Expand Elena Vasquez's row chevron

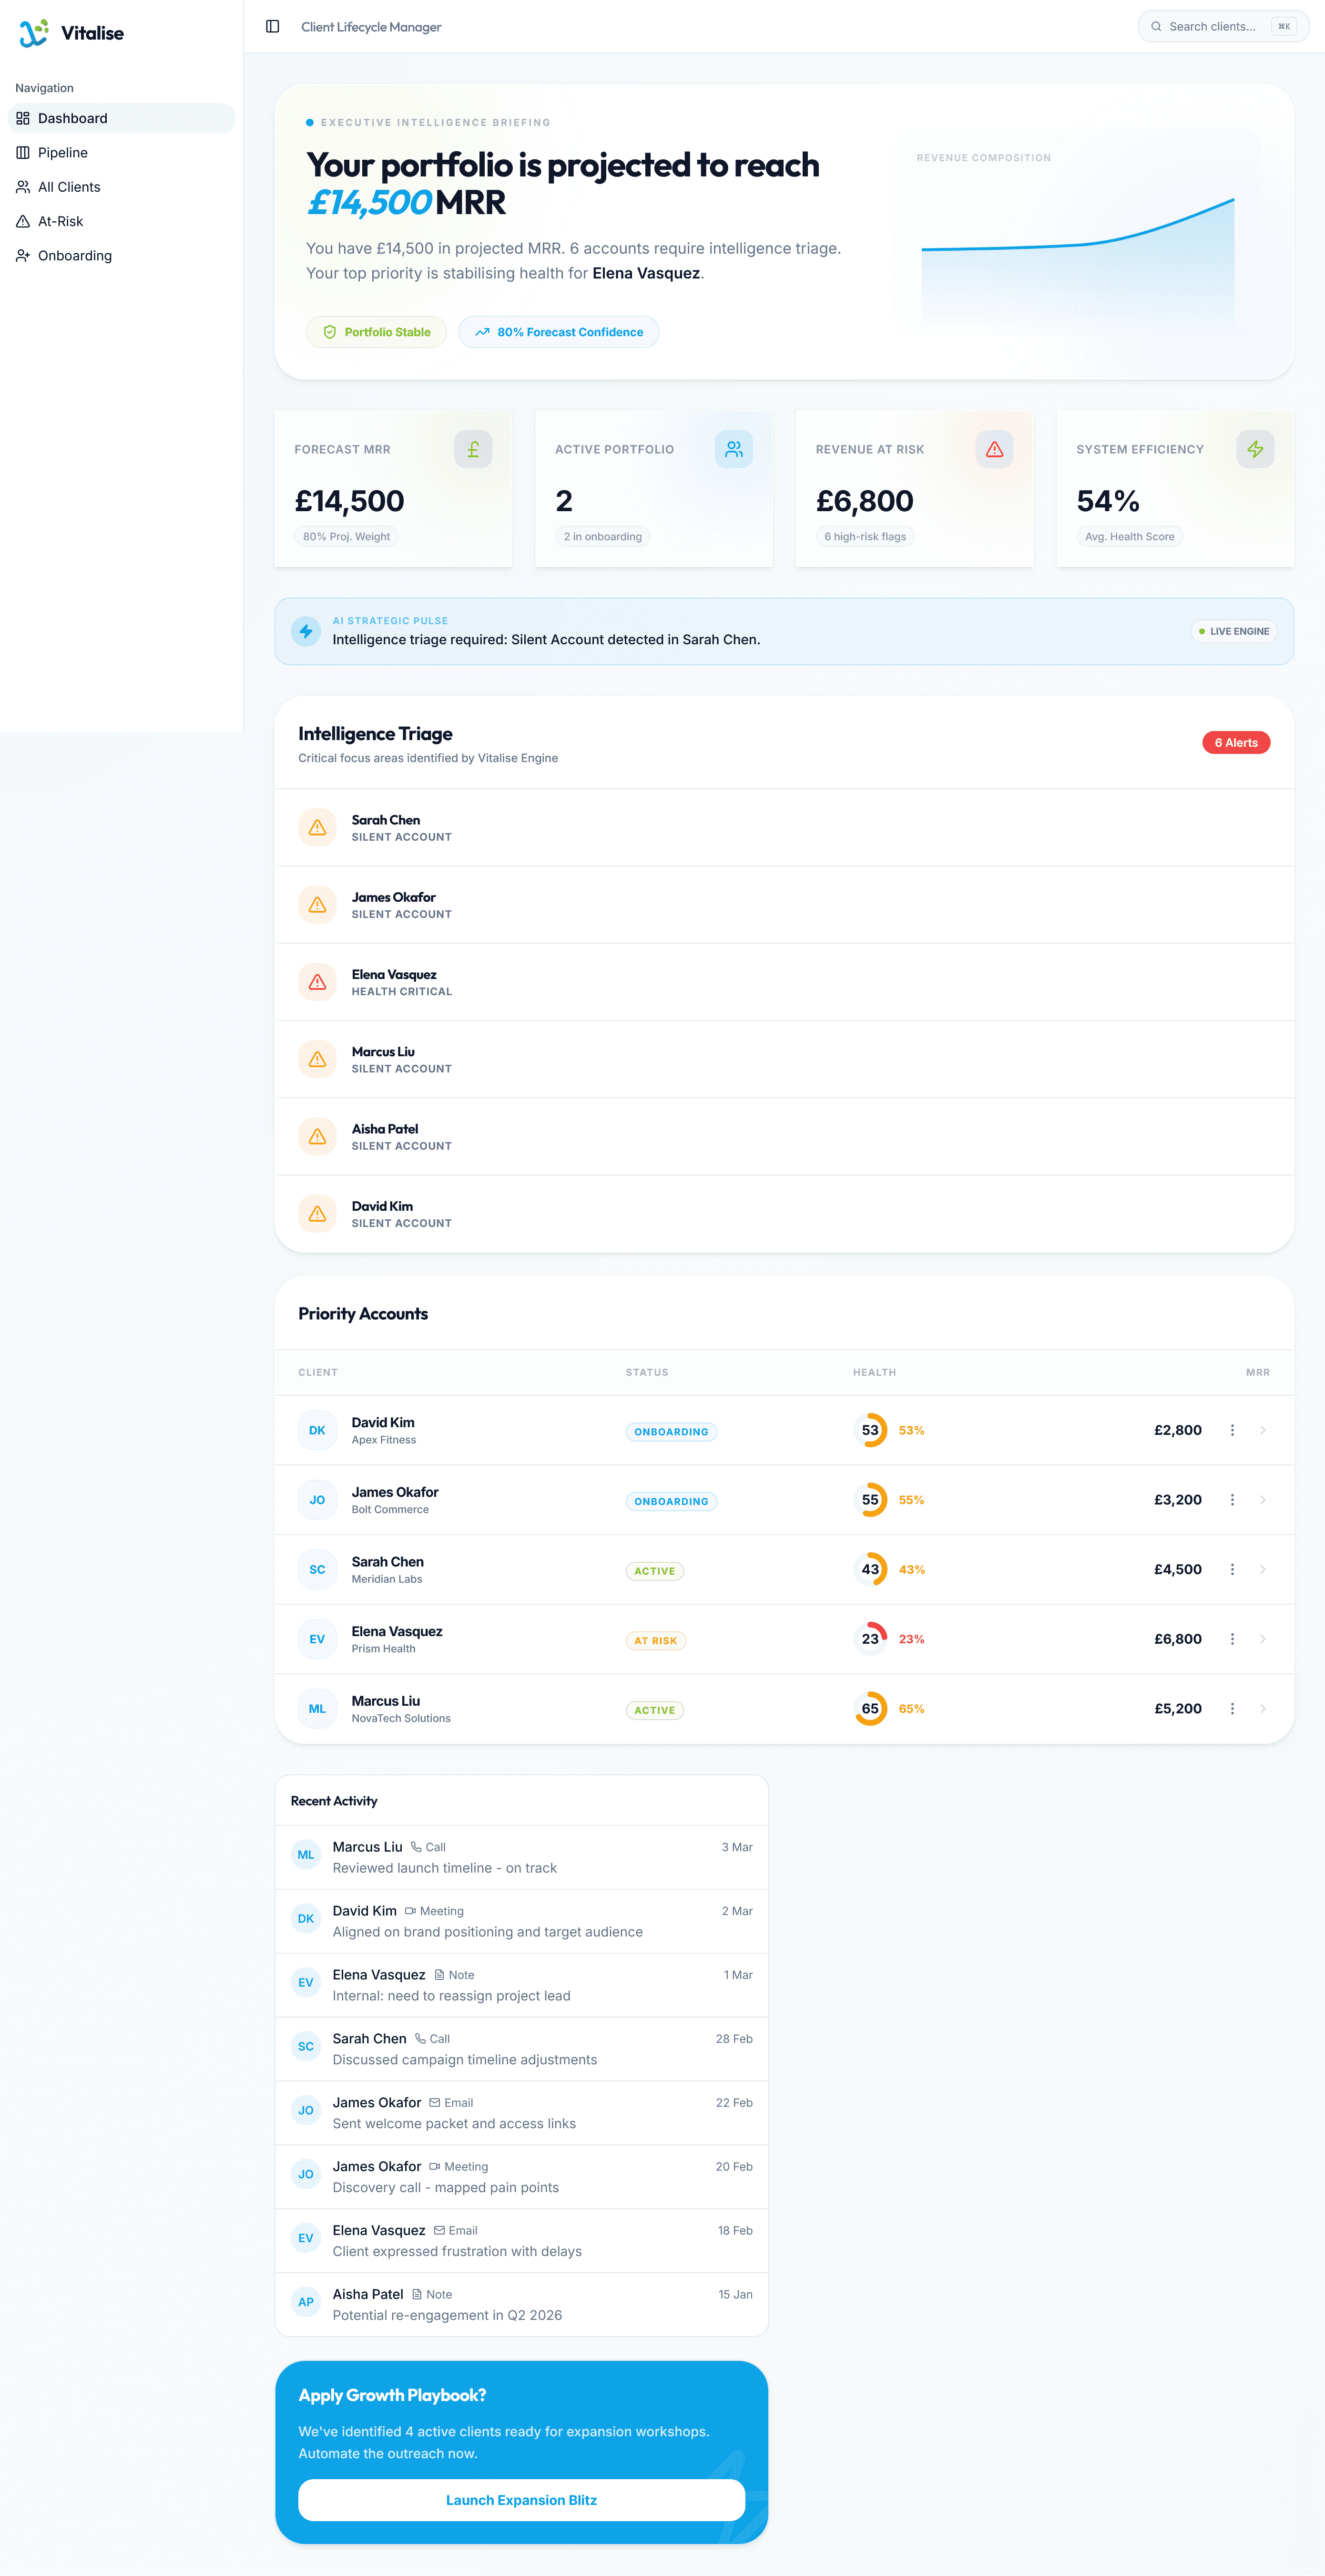pyautogui.click(x=1262, y=1639)
